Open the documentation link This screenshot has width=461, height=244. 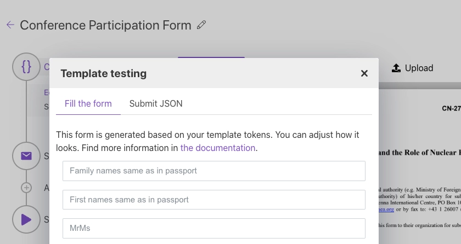[x=217, y=148]
